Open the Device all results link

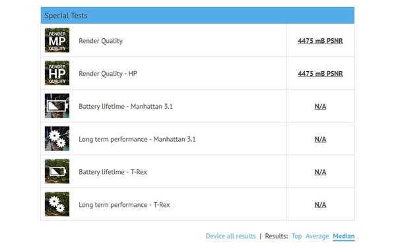230,236
